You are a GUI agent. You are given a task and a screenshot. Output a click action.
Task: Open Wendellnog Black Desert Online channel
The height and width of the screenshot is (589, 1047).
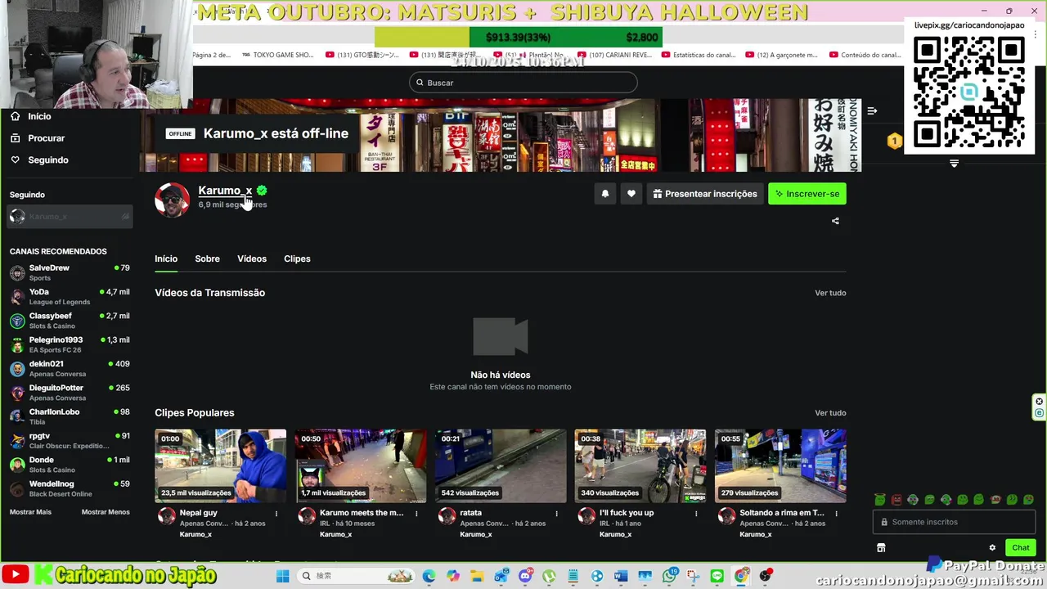pyautogui.click(x=70, y=488)
